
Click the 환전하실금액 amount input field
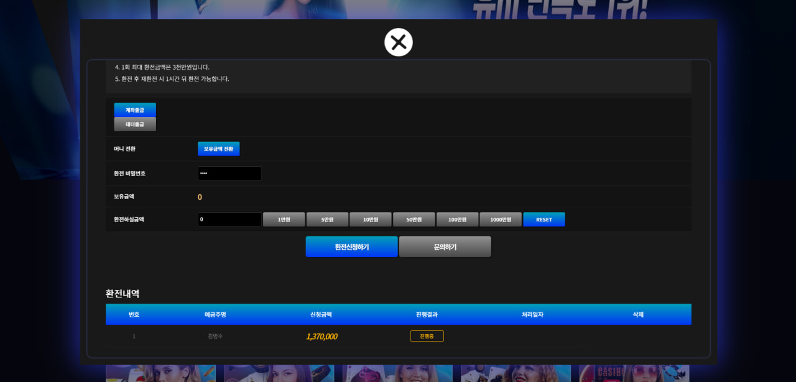[229, 220]
